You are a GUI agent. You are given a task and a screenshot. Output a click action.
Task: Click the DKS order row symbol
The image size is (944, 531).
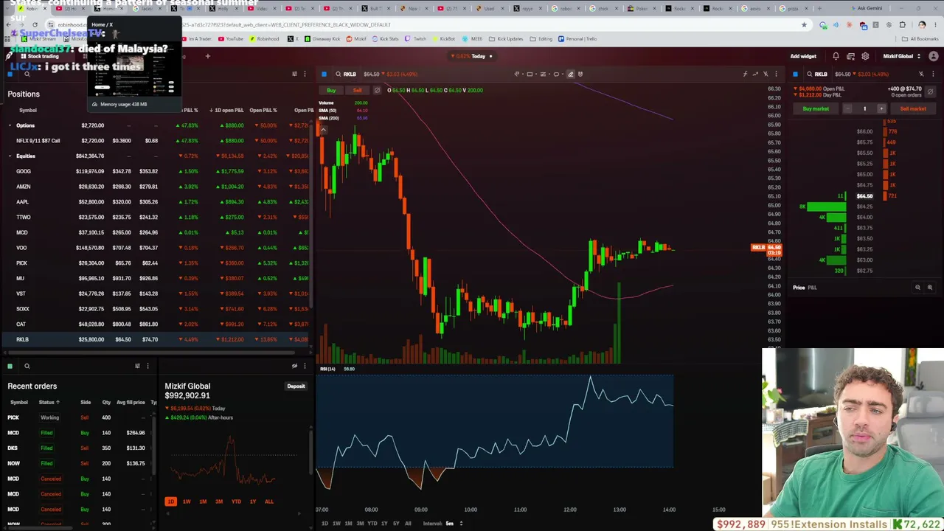click(x=13, y=448)
